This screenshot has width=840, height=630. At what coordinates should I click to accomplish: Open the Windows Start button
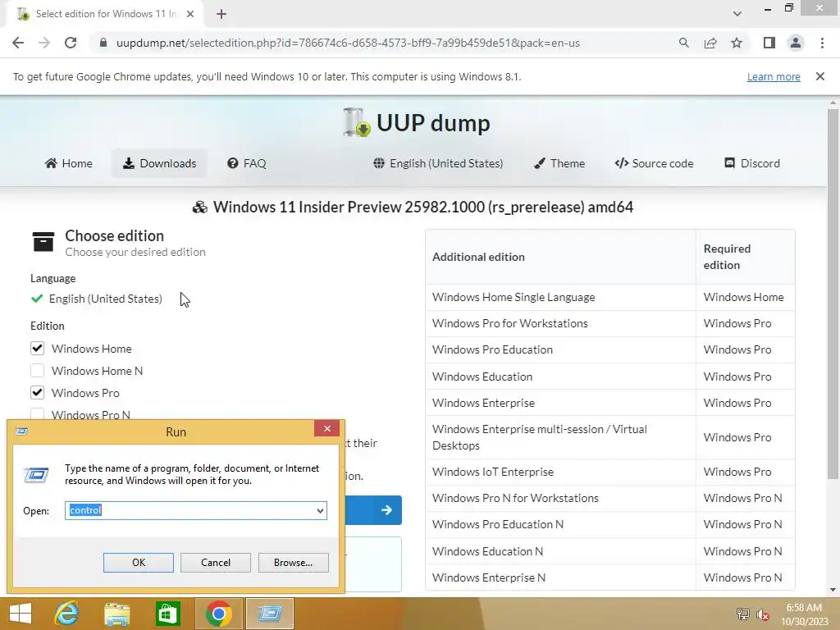[21, 614]
